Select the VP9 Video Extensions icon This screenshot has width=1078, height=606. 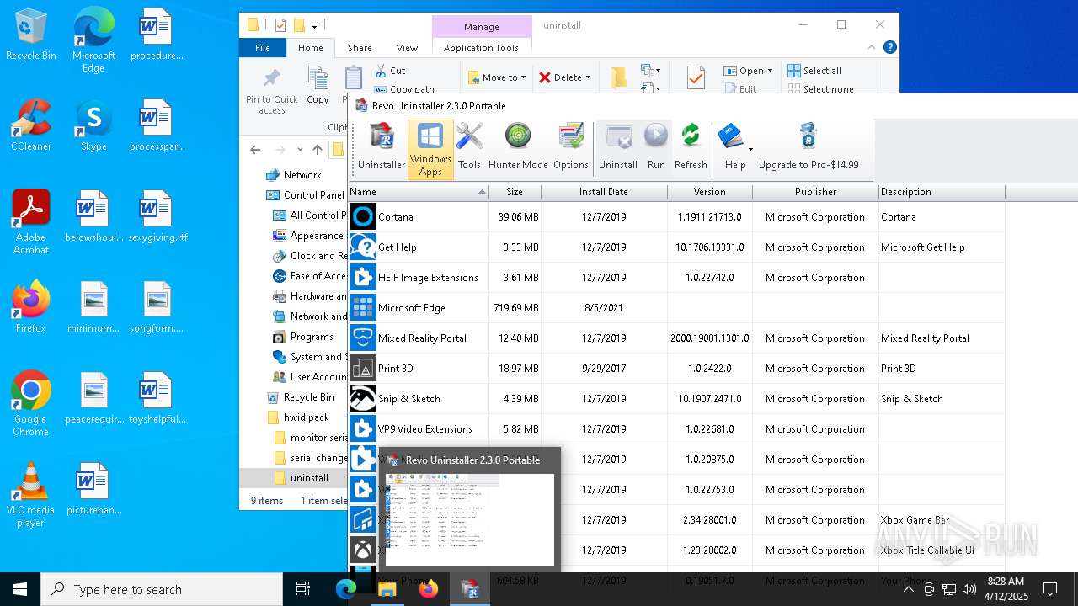point(363,429)
